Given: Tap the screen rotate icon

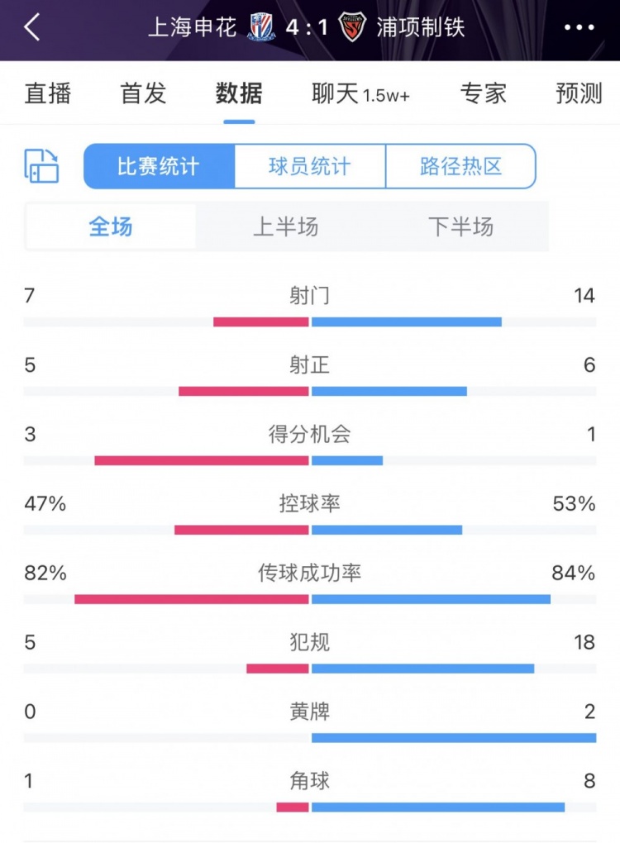Looking at the screenshot, I should (x=42, y=166).
